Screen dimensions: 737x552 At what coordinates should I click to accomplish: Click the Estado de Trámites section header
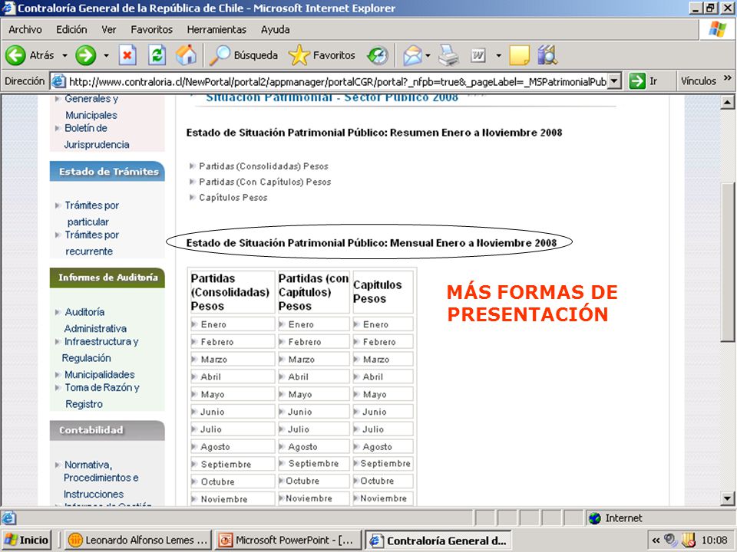click(107, 171)
